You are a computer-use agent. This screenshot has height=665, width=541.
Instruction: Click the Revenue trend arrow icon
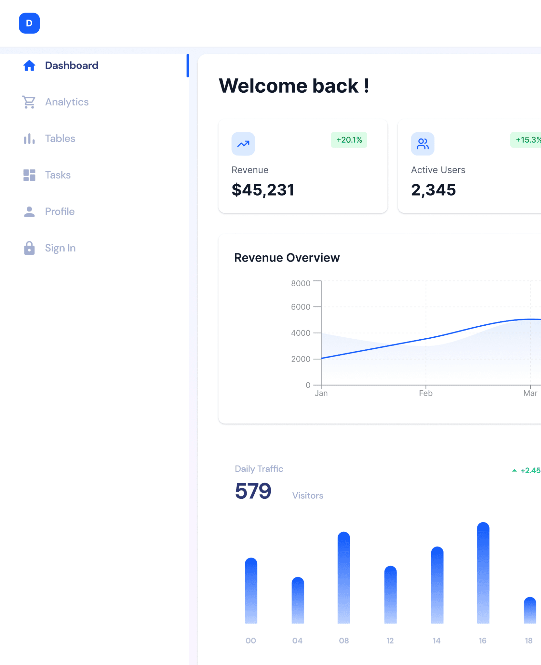(x=243, y=144)
